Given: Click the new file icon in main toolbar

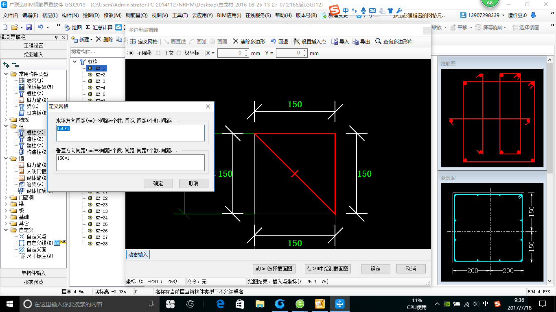Looking at the screenshot, I should click(5, 27).
